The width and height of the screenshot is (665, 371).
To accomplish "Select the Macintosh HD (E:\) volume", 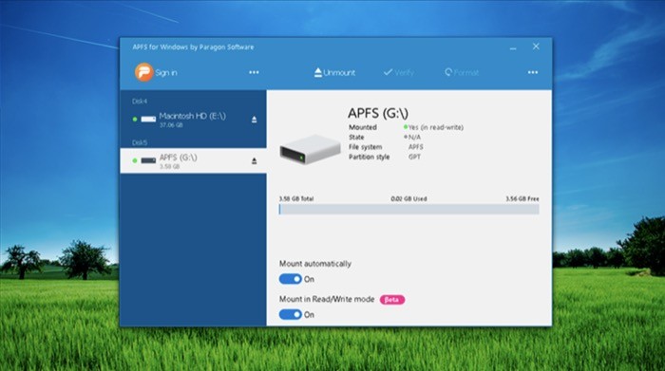I will coord(194,120).
